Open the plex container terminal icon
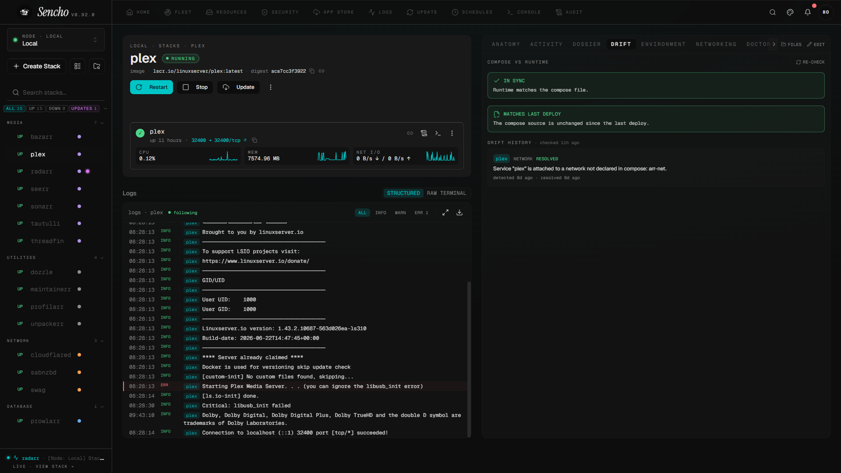 click(438, 133)
